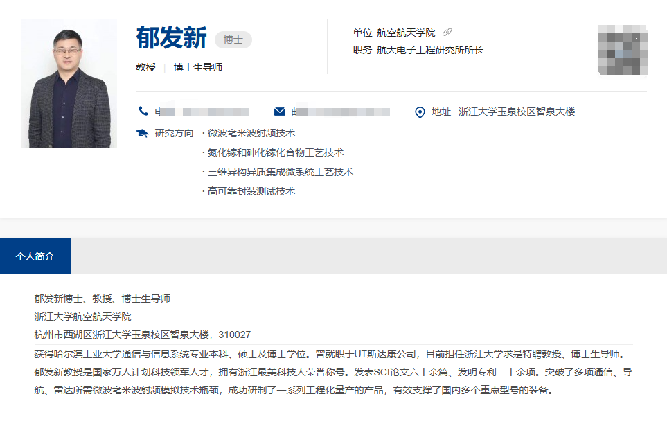Select research topic 高可靠封装测试技术
Viewport: 667px width, 426px height.
251,191
